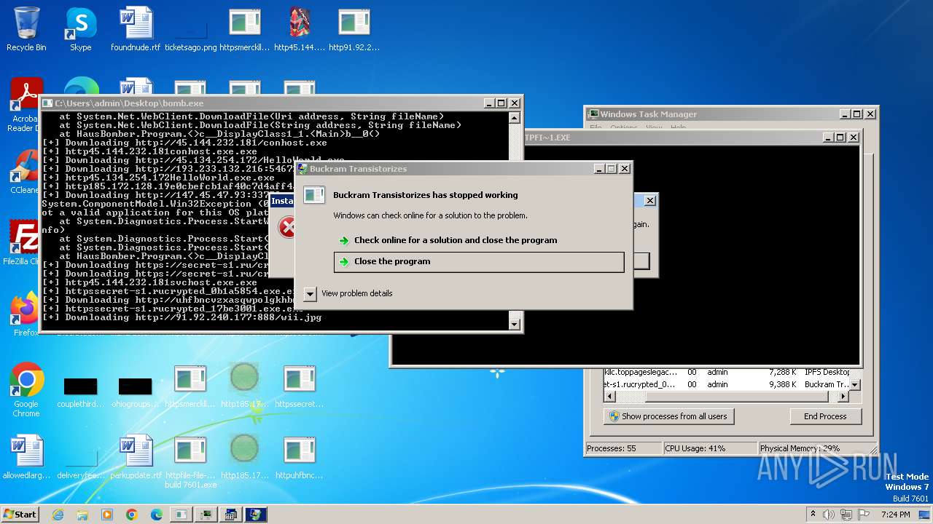Click End Process in Task Manager
This screenshot has height=524, width=933.
(825, 416)
